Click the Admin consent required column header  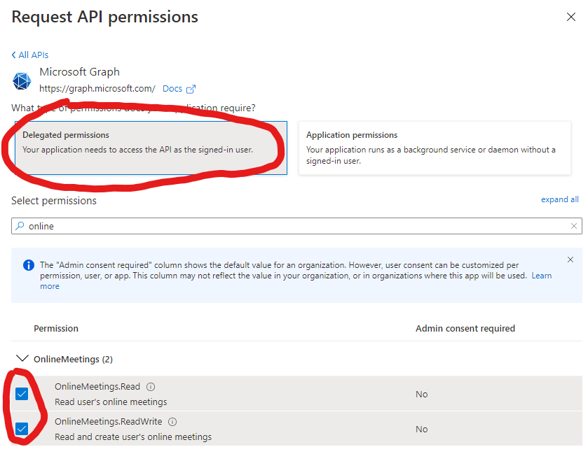click(465, 328)
